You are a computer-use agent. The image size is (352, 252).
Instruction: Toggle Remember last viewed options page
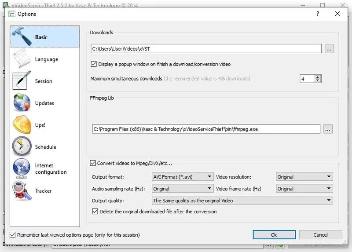[x=13, y=235]
